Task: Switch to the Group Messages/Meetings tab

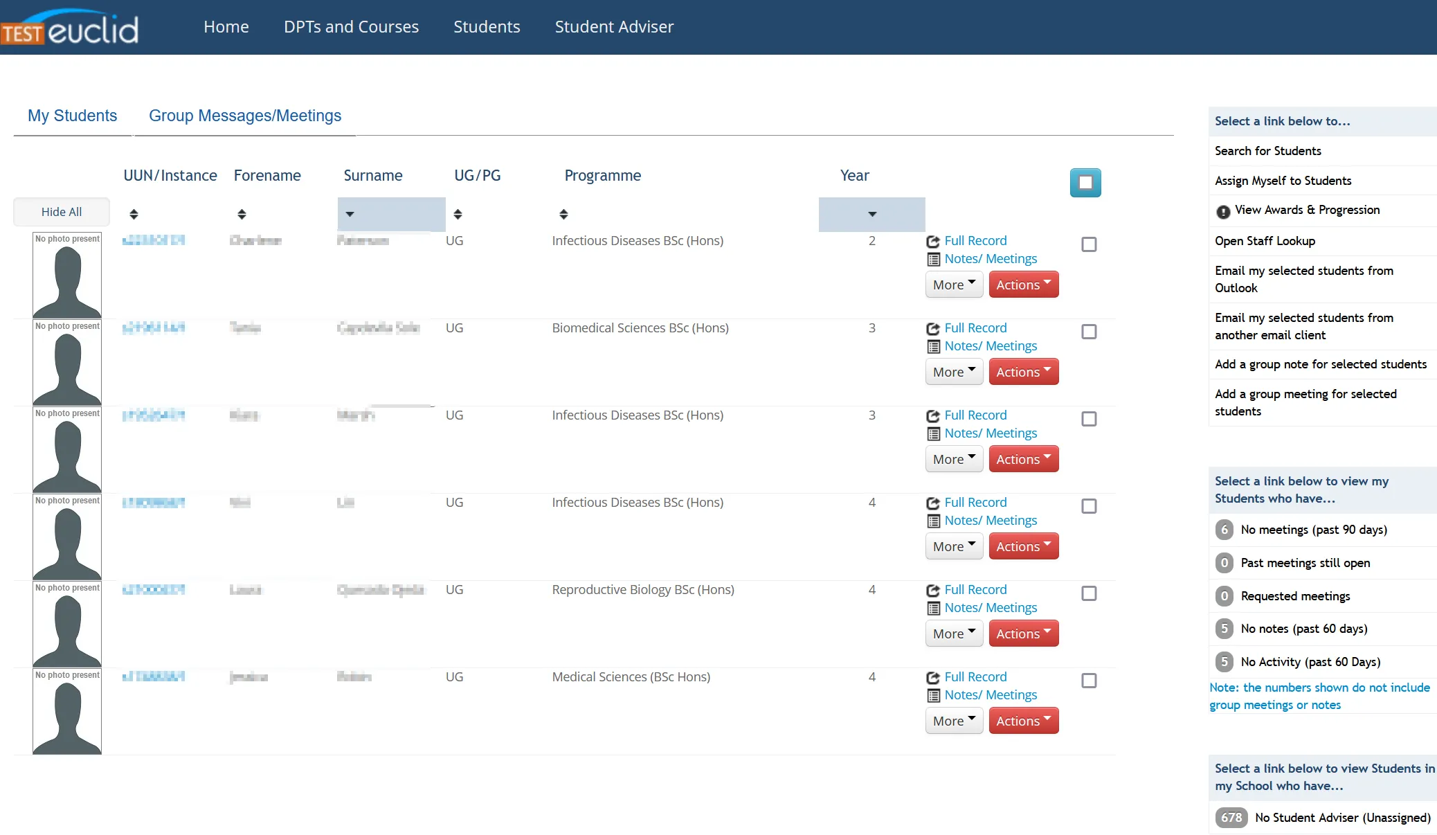Action: point(245,116)
